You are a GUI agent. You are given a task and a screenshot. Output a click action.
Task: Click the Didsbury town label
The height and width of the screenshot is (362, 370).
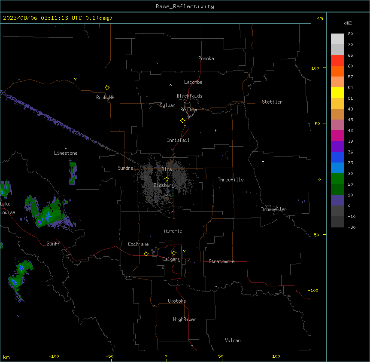click(x=164, y=185)
